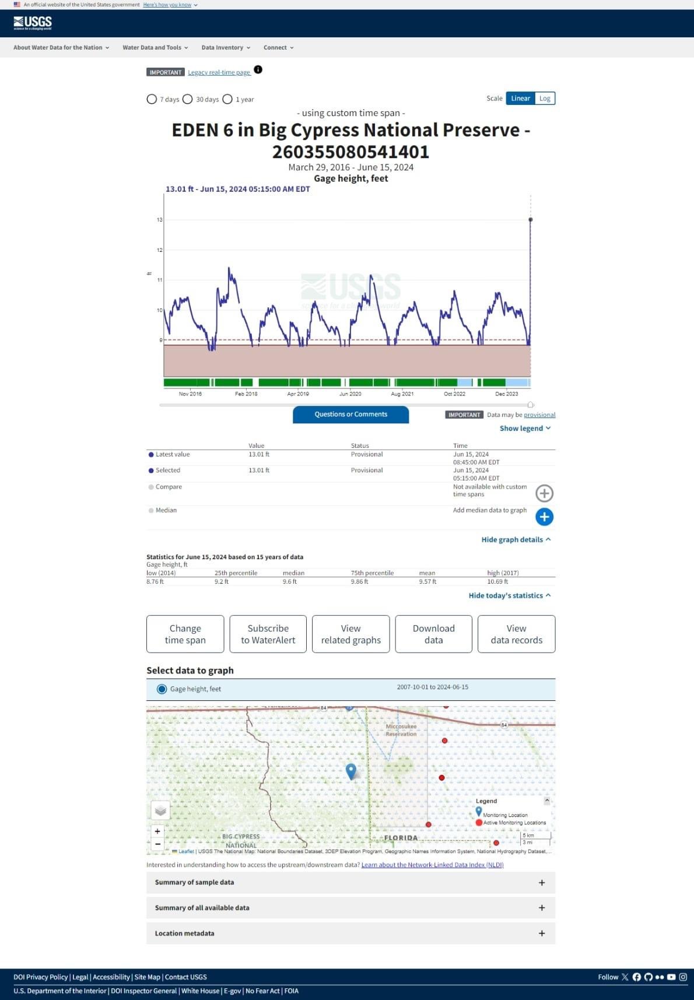
Task: Select the 30 days time span option
Action: [x=188, y=99]
